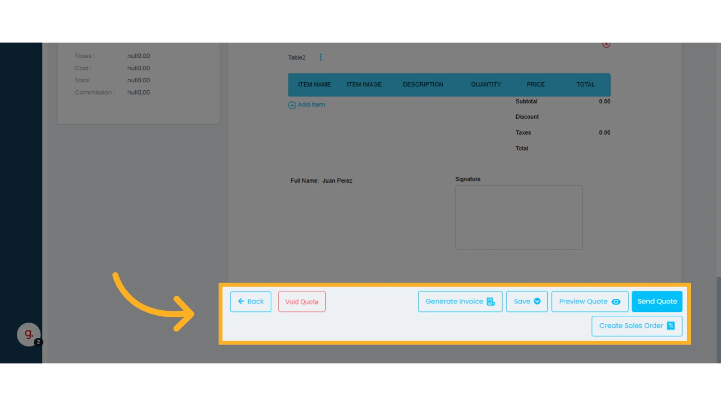721x406 pixels.
Task: Click the ITEM IMAGE column header
Action: [x=364, y=85]
